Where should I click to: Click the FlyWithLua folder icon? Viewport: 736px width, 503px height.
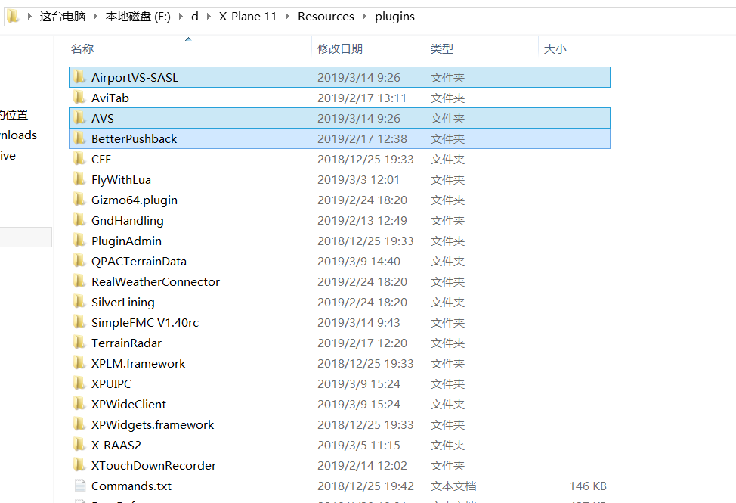coord(79,179)
